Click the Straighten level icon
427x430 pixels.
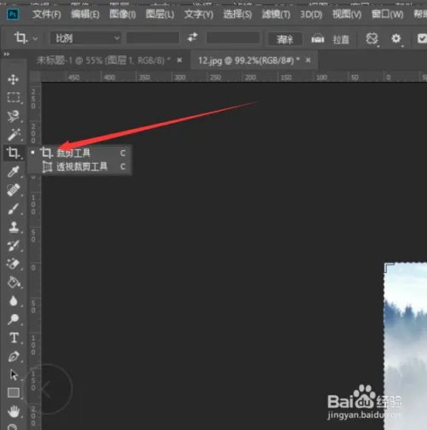318,38
